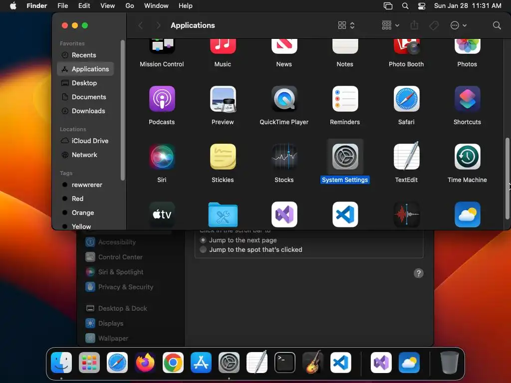Click the Finder forward button
The image size is (511, 383).
158,25
